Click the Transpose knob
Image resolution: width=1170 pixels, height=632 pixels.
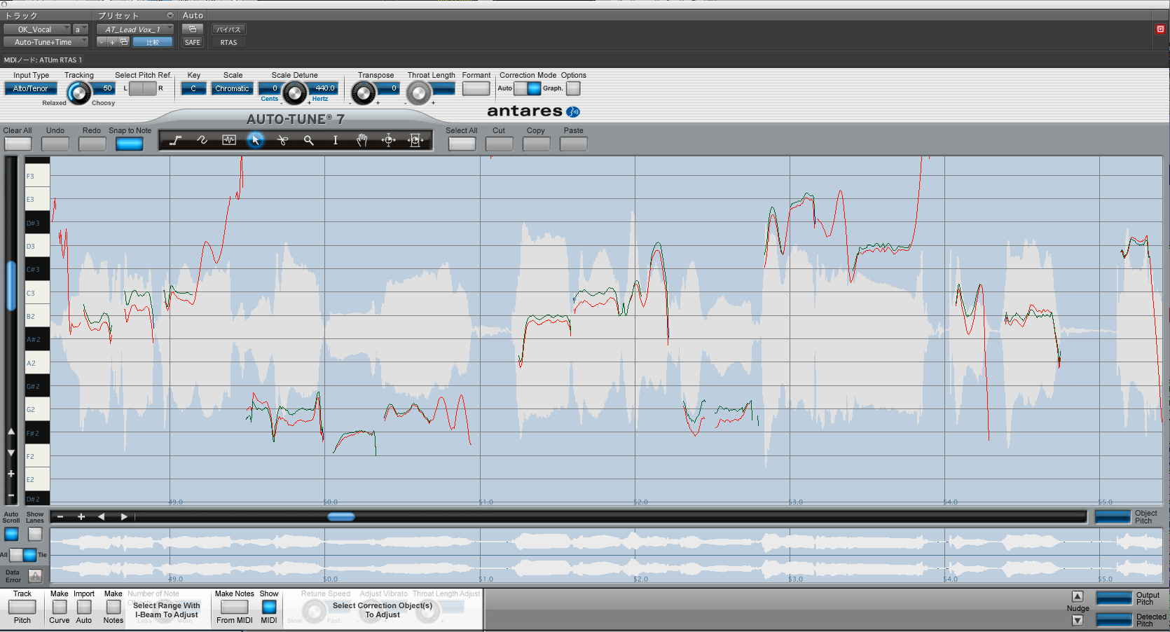coord(363,92)
